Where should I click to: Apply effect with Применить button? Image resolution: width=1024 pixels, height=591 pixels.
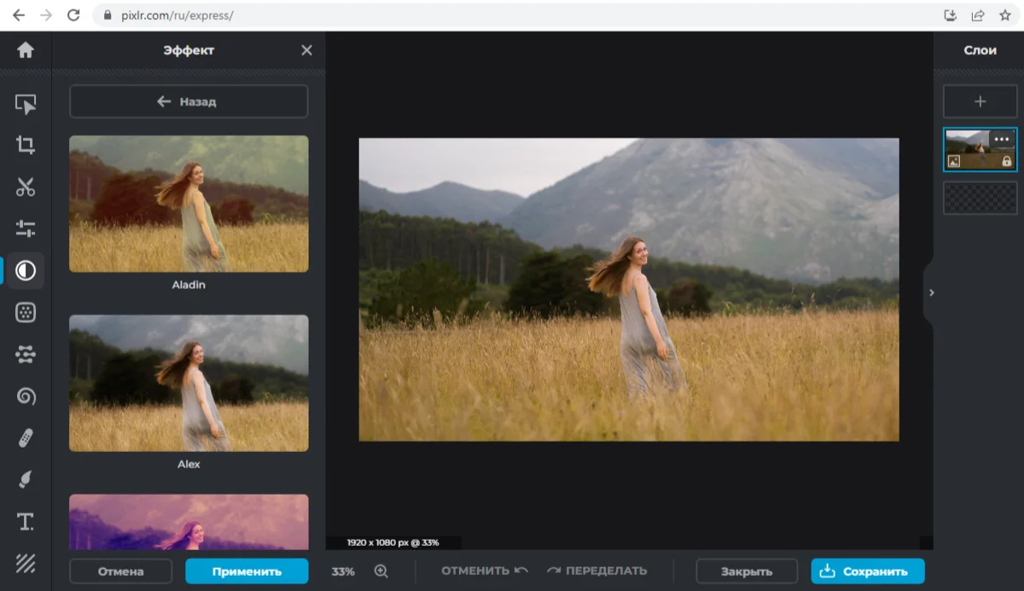[x=247, y=571]
